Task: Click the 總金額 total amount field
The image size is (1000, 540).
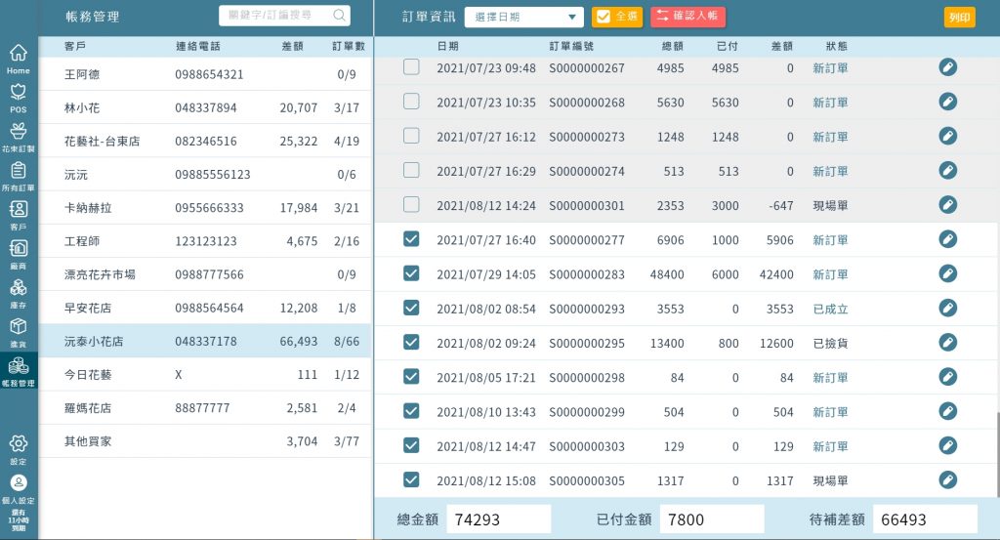Action: (499, 519)
